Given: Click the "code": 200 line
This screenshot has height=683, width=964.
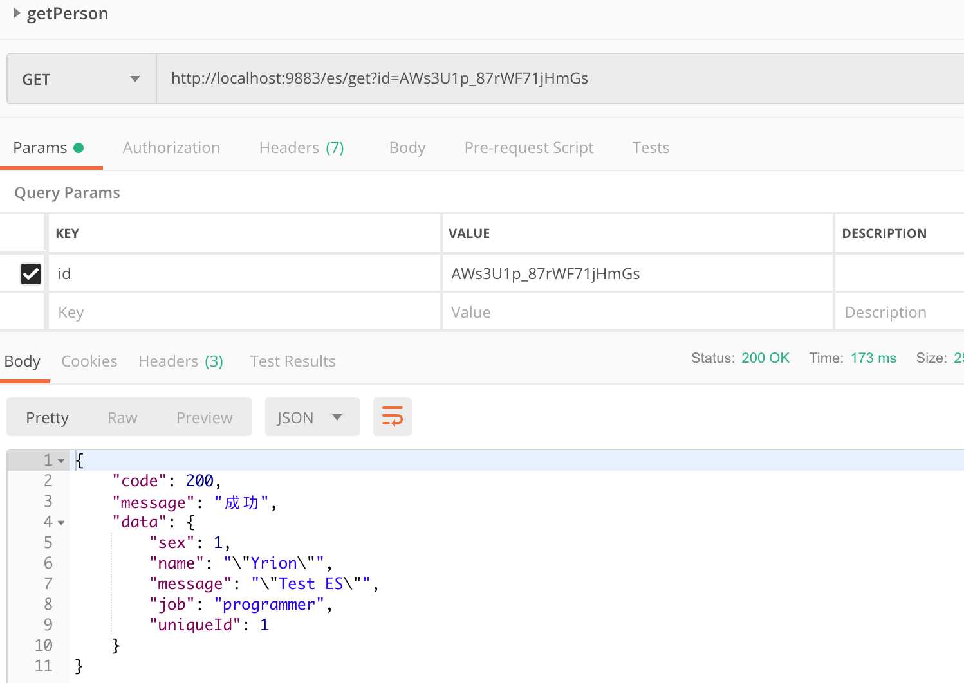Looking at the screenshot, I should coord(167,481).
